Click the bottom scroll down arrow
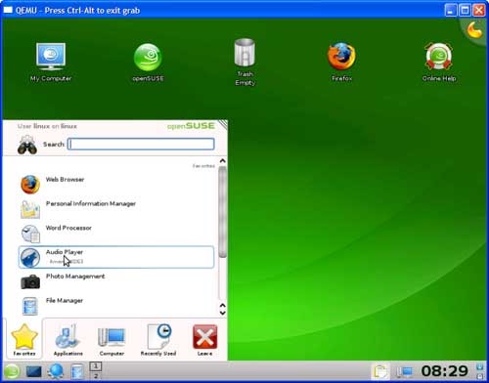The width and height of the screenshot is (489, 383). pyautogui.click(x=223, y=313)
